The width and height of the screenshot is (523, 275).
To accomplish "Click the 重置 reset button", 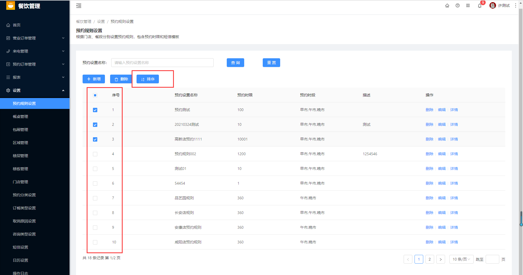I will point(271,63).
